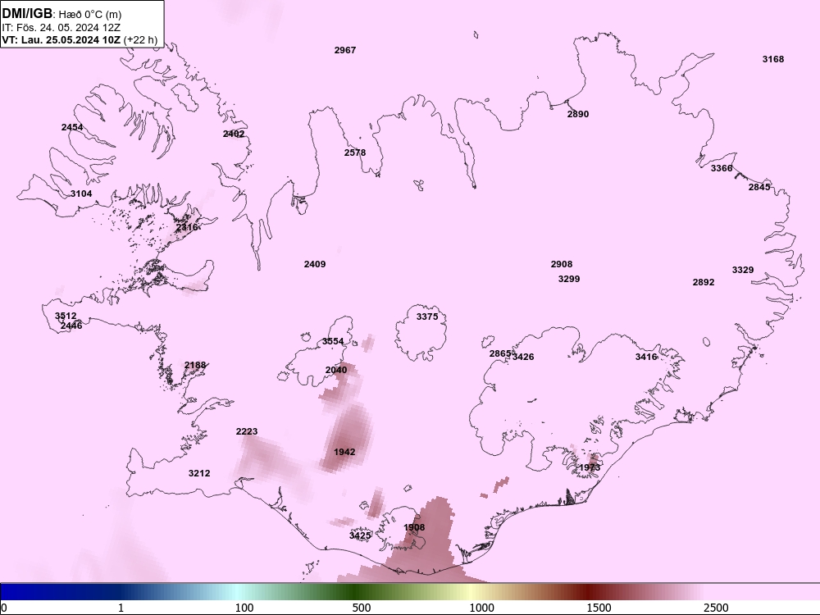Select the 2890 height label
This screenshot has width=820, height=615.
[578, 114]
